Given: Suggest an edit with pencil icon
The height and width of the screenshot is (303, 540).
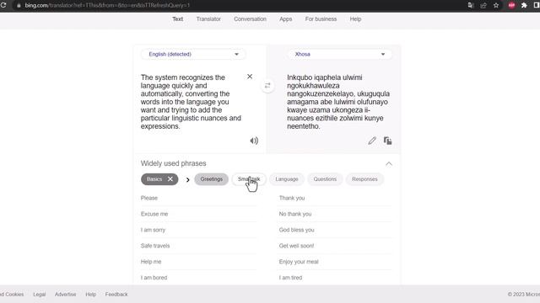Looking at the screenshot, I should point(372,141).
